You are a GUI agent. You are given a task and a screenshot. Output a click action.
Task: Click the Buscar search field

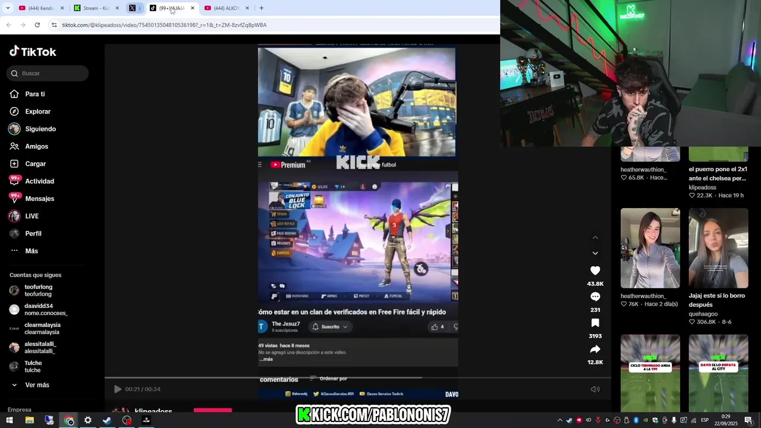tap(48, 73)
